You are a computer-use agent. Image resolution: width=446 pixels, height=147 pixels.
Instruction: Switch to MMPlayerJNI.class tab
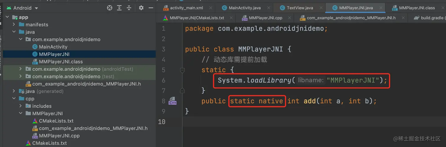coord(417,8)
